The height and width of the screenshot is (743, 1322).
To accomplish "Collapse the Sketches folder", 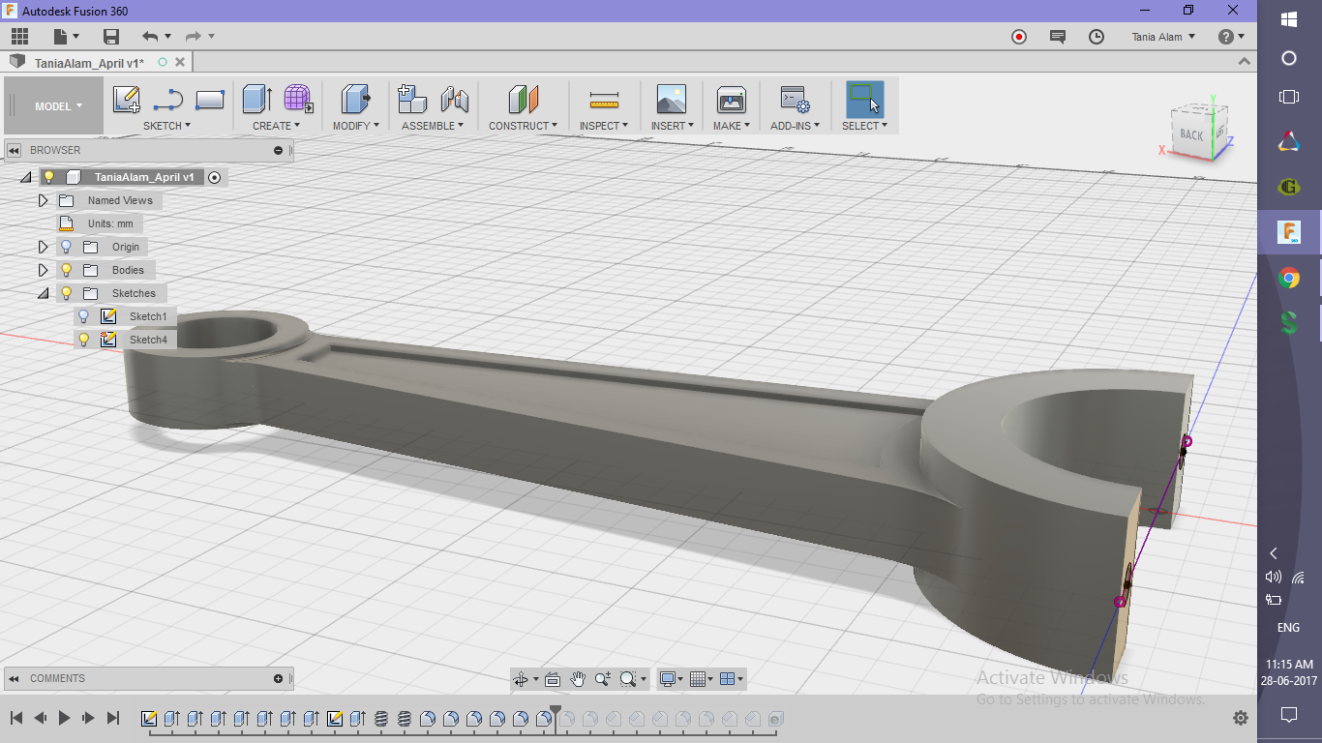I will click(x=43, y=293).
